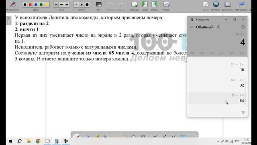Open the M memory list dropdown
This screenshot has height=145, width=257.
coord(242,53)
